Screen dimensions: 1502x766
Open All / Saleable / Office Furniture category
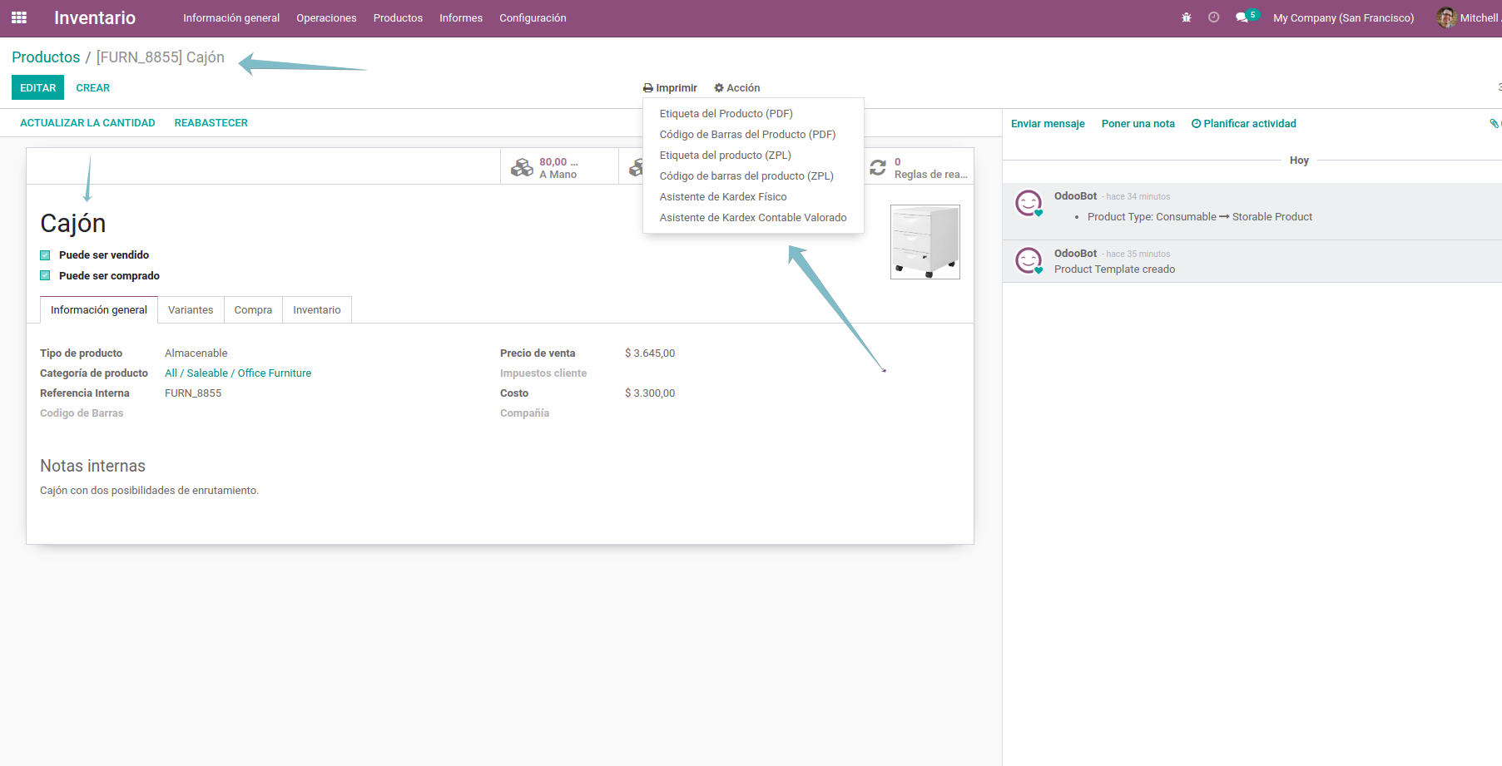click(238, 373)
